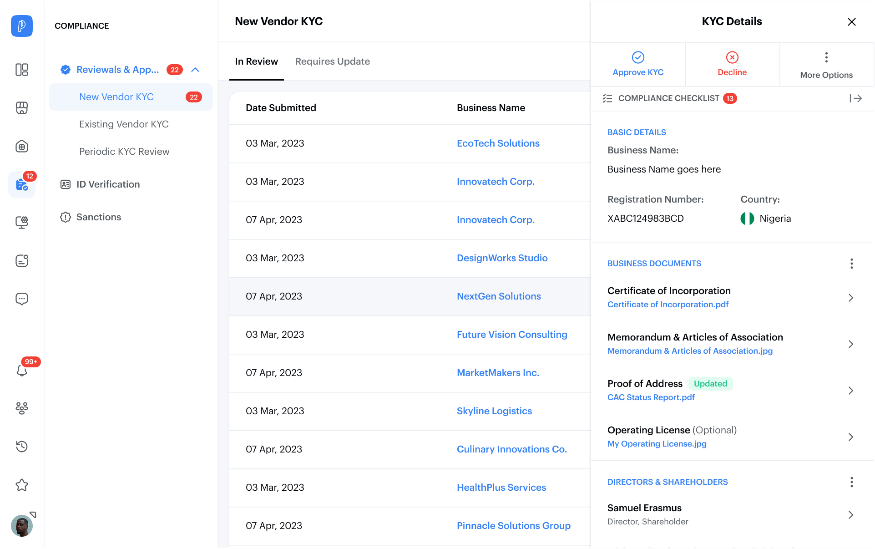
Task: Open the chat message icon in sidebar
Action: click(x=21, y=299)
